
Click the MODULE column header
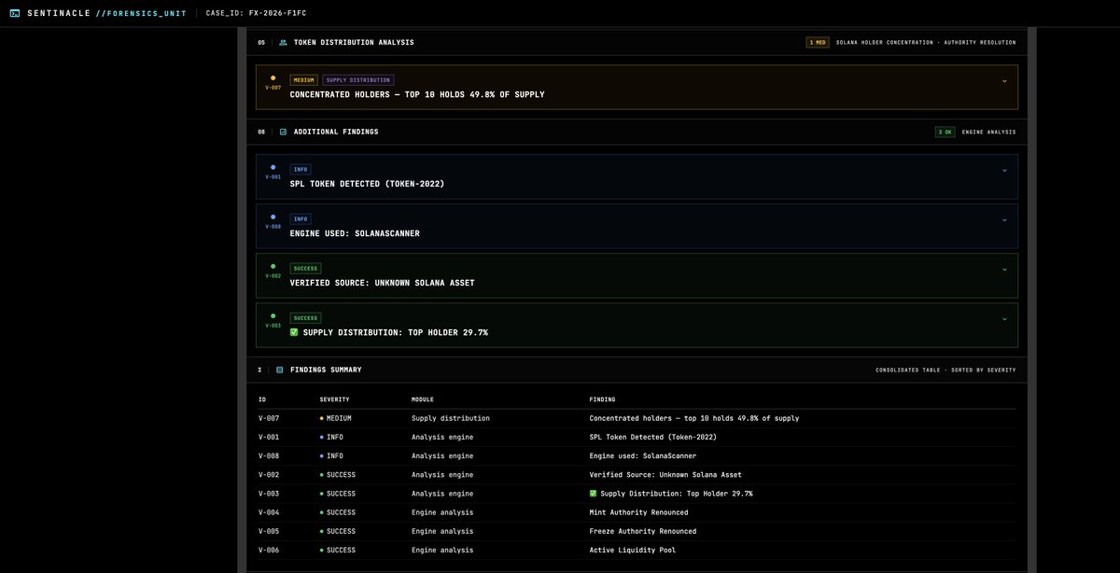coord(423,399)
